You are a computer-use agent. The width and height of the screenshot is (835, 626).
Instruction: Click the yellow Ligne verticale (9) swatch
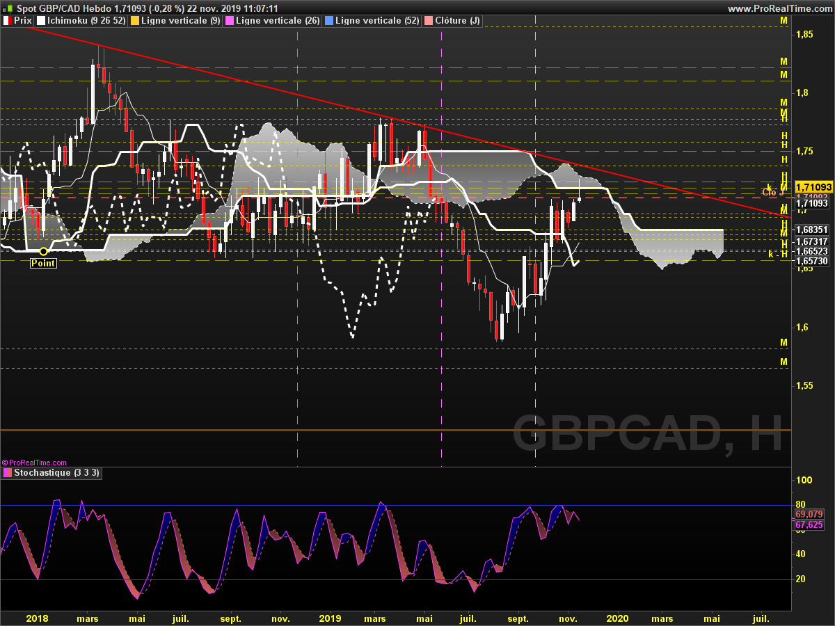point(135,21)
